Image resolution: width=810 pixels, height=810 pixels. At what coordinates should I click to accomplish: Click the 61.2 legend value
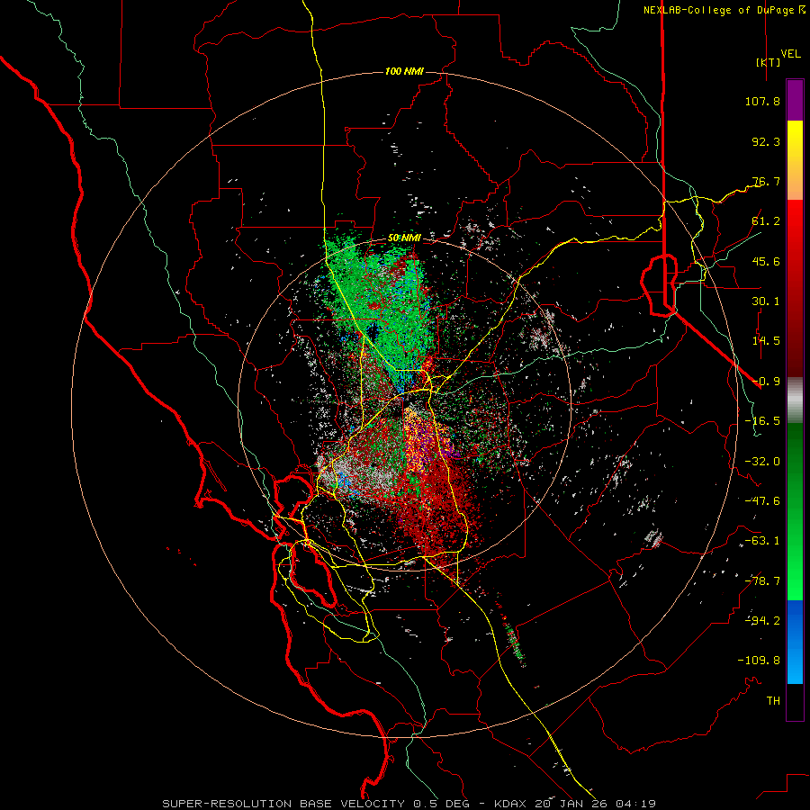(766, 221)
